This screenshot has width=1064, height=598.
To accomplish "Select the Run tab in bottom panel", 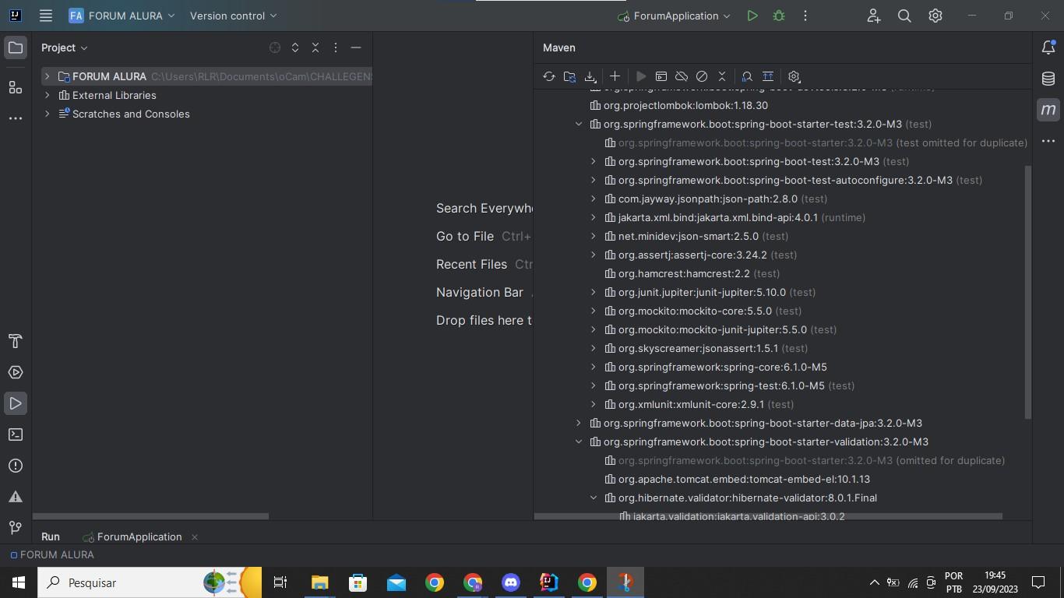I will point(51,536).
